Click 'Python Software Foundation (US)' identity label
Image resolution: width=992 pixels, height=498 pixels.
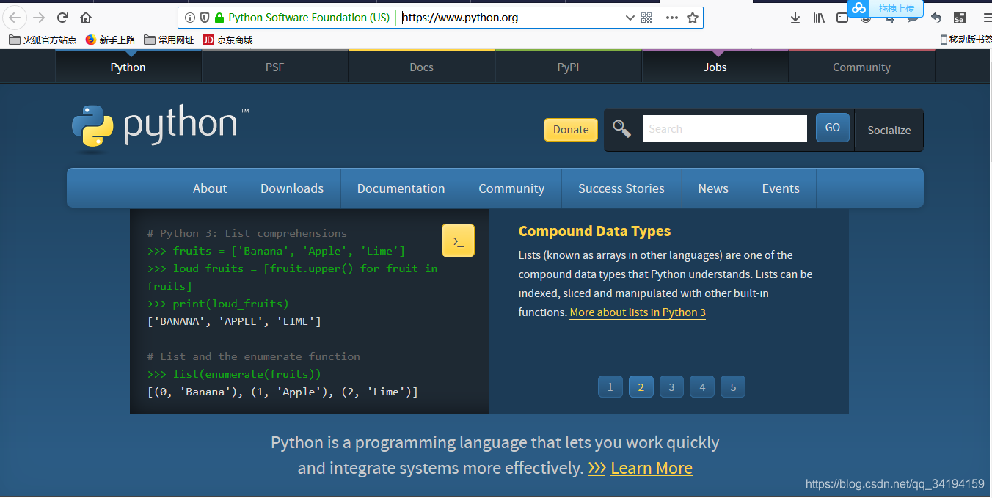pos(309,18)
